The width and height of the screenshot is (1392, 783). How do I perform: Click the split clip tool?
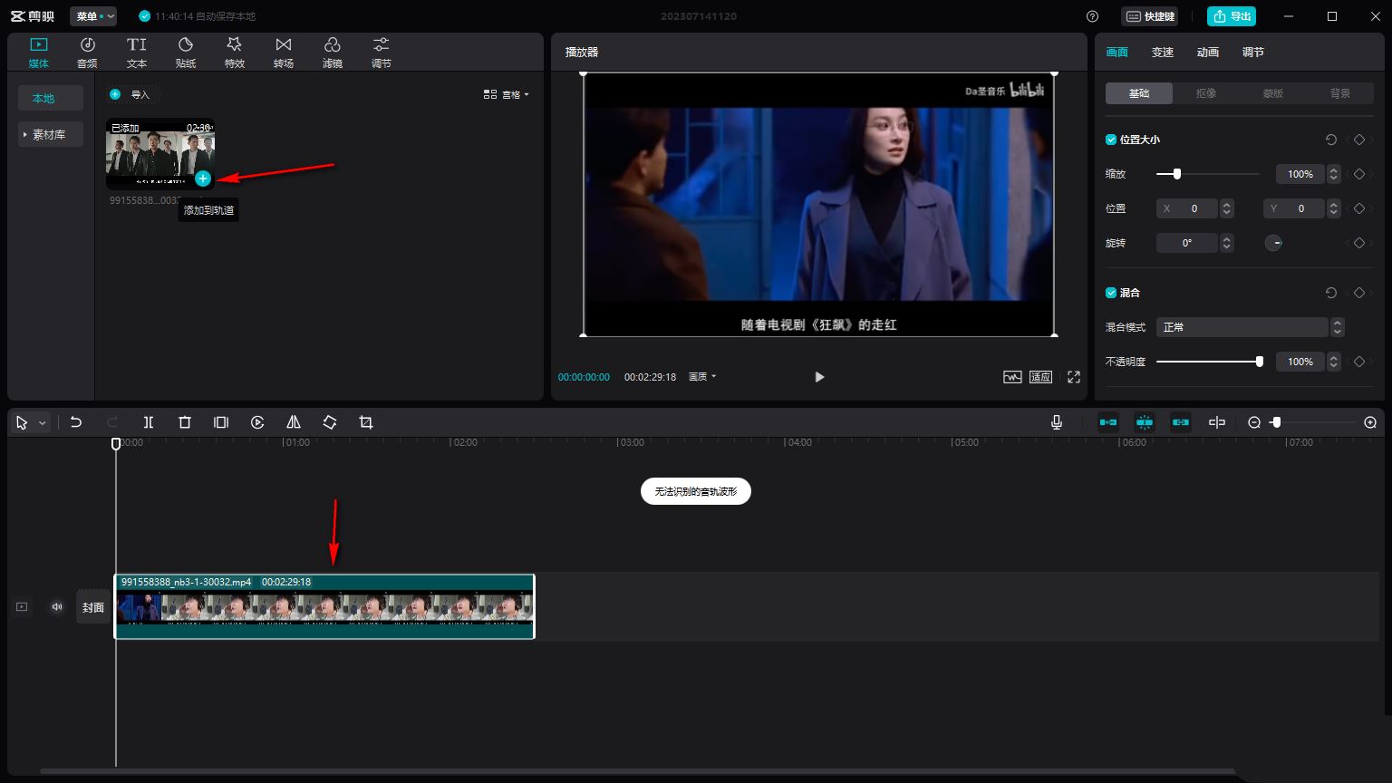point(149,422)
